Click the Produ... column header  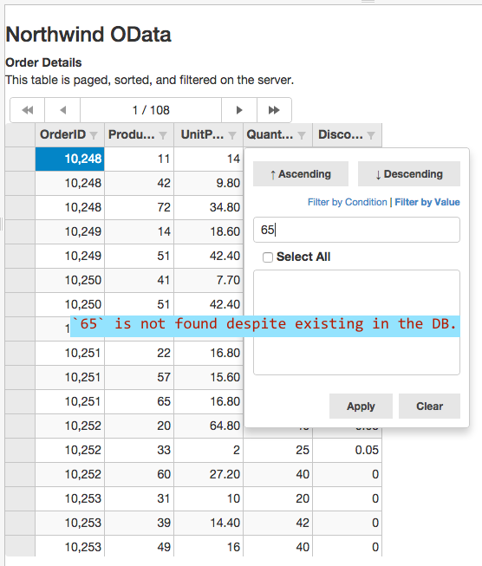(x=139, y=134)
